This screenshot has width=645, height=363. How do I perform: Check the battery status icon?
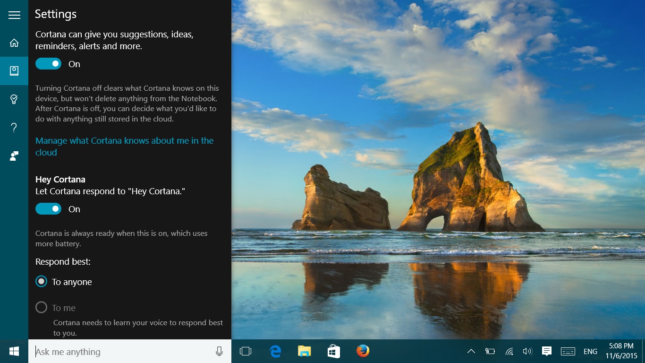click(490, 351)
